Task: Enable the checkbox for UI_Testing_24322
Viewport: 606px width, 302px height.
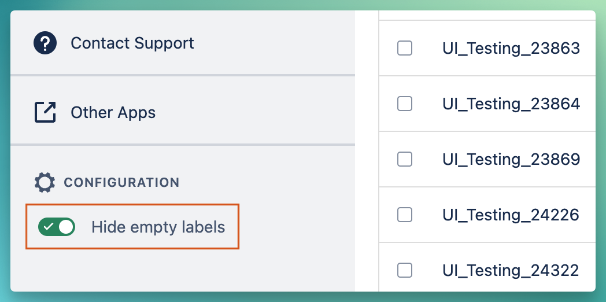Action: coord(405,270)
